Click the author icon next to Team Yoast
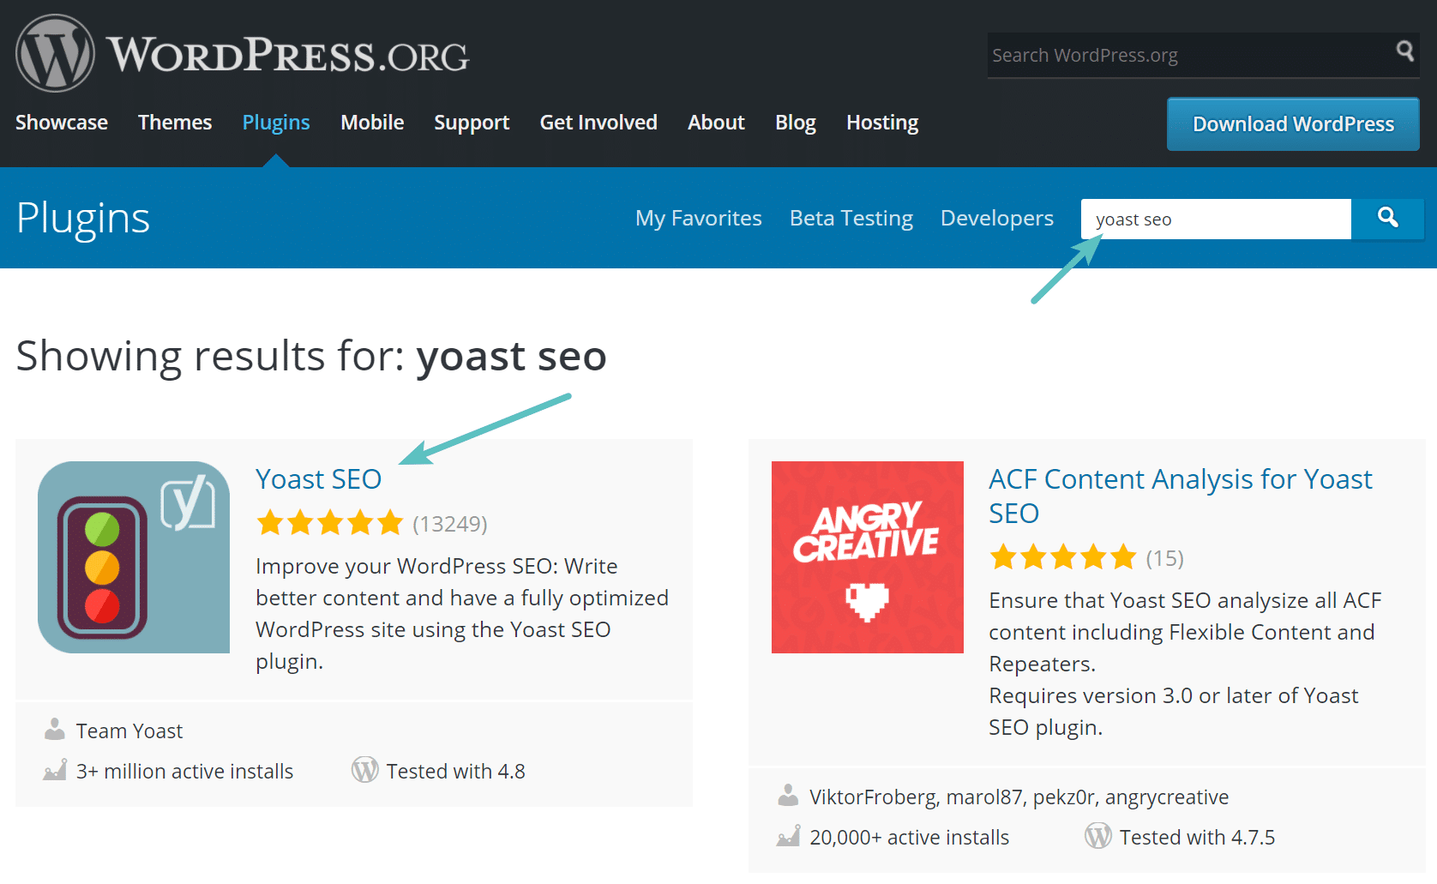Viewport: 1437px width, 884px height. click(x=55, y=728)
